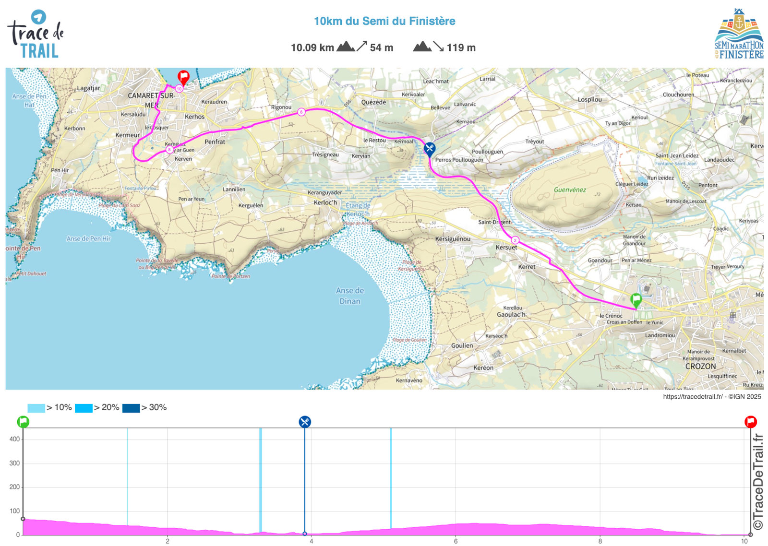
Task: Click the green start flag above elevation profile
Action: tap(23, 422)
